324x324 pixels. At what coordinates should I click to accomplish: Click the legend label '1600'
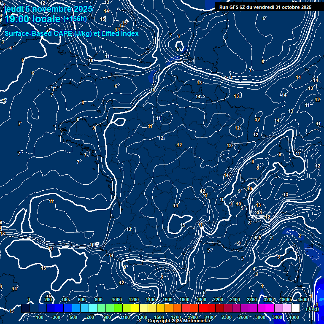tap(167, 300)
